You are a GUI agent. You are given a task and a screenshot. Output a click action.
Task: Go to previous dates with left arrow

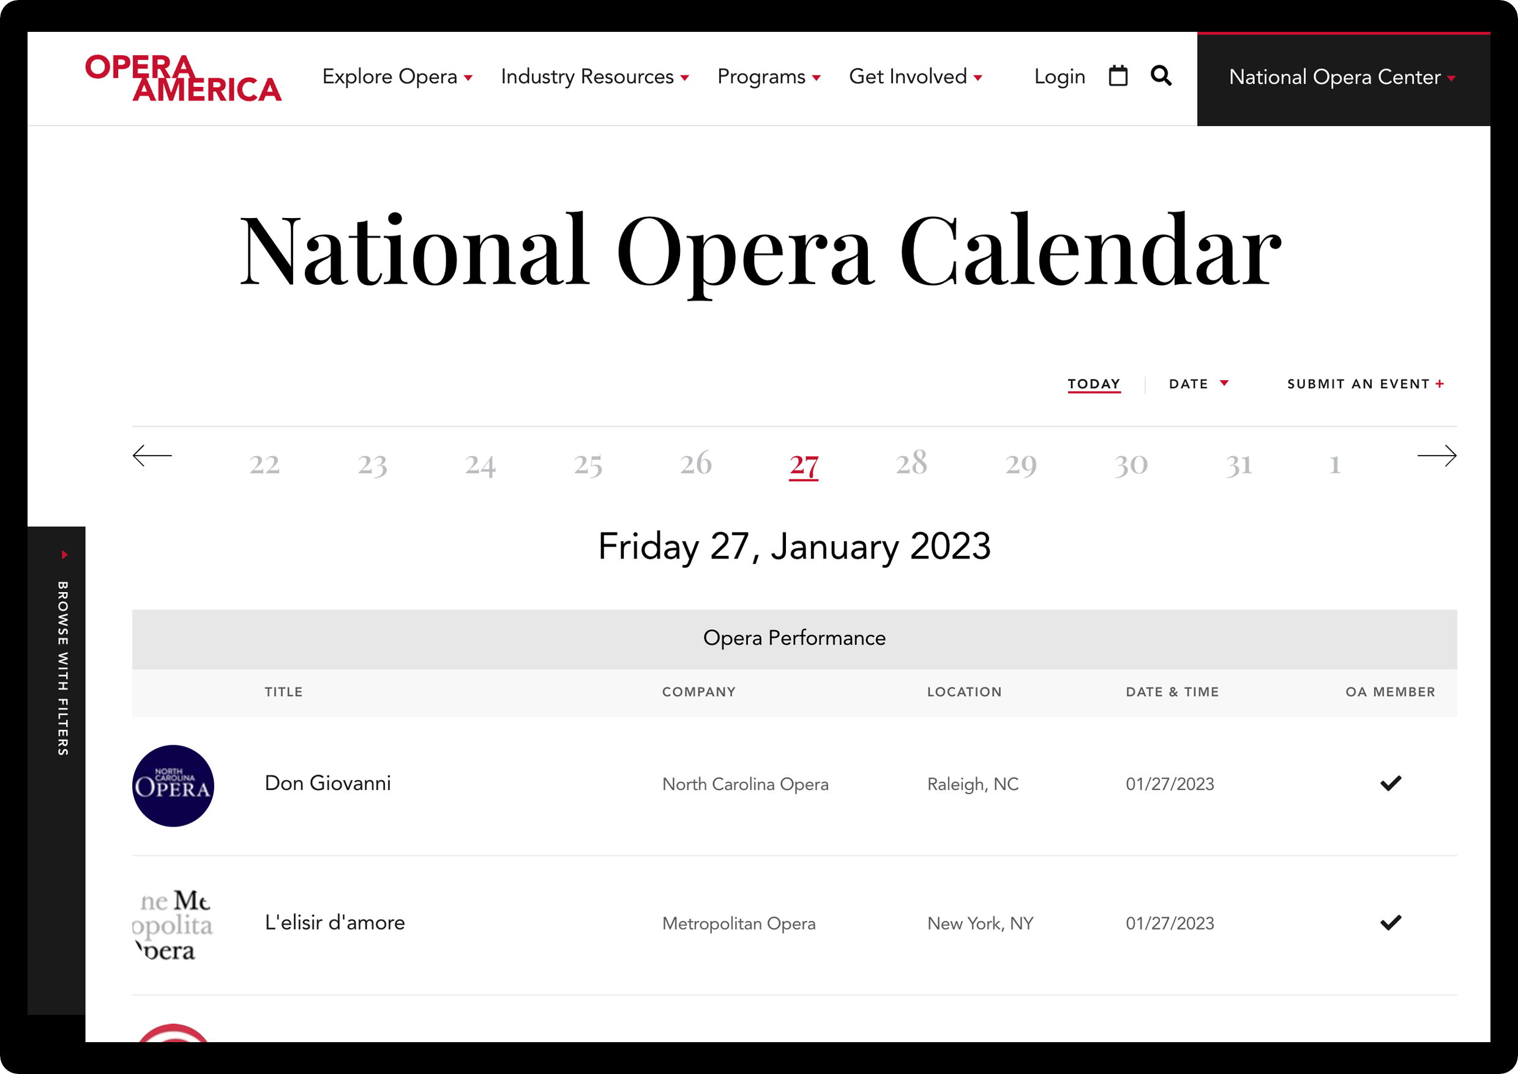pyautogui.click(x=152, y=456)
